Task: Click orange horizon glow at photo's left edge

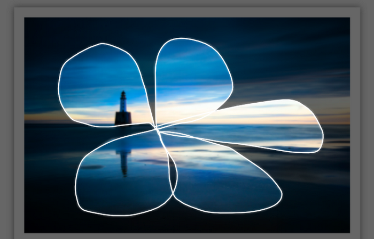Action: 35,117
